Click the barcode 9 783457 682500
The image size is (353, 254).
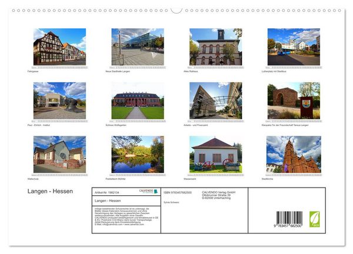[x=289, y=219]
